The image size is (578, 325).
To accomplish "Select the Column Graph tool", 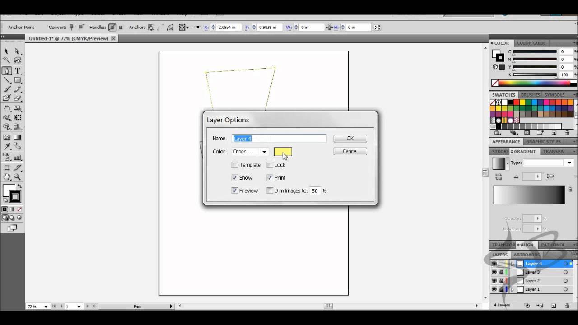I will (x=18, y=157).
